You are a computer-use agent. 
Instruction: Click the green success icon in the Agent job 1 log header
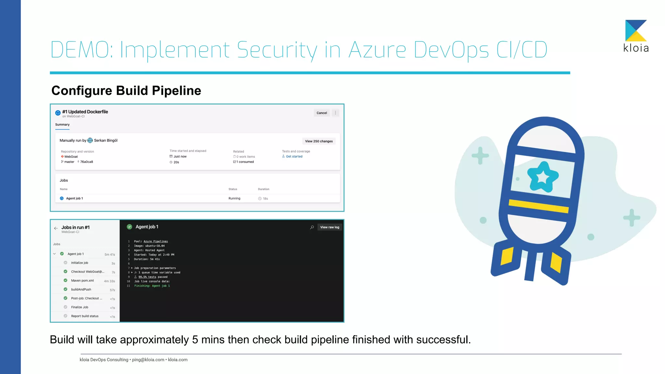pyautogui.click(x=130, y=227)
